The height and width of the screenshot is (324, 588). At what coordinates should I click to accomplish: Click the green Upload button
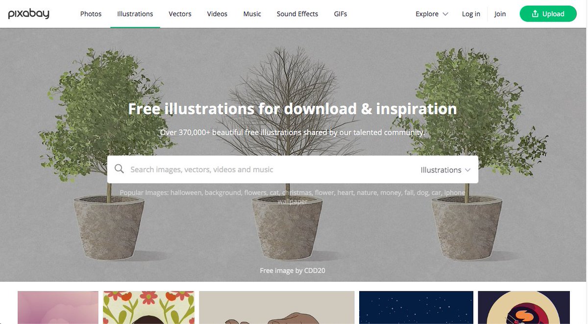pyautogui.click(x=548, y=14)
